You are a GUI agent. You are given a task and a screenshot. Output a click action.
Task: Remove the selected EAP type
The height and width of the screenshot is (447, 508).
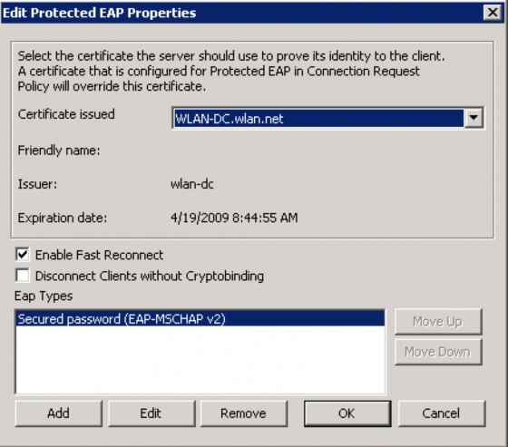click(x=244, y=413)
